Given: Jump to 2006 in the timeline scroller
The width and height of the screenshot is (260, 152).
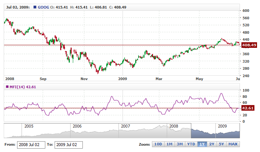Looking at the screenshot, I should [x=77, y=126].
